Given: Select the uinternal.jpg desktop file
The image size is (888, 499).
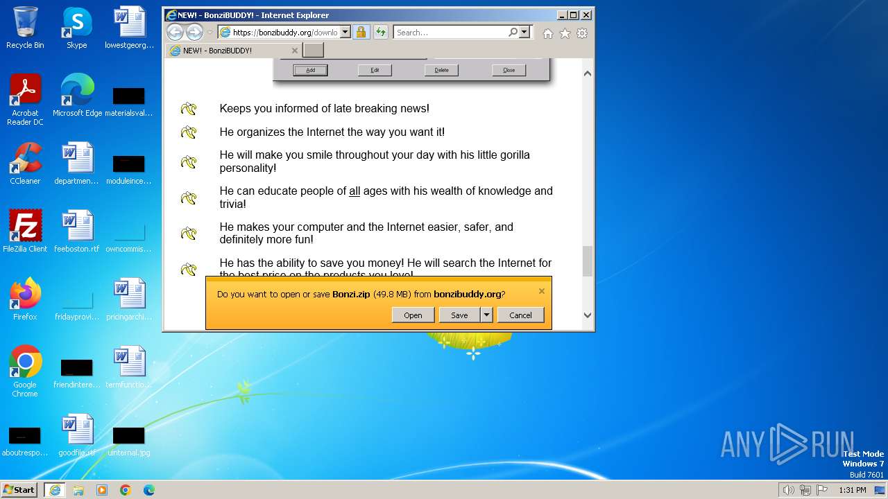Looking at the screenshot, I should [x=129, y=441].
